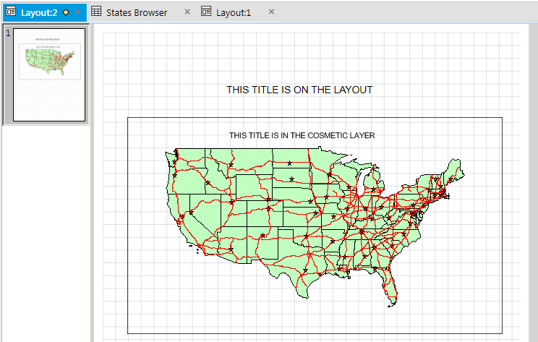Activate the Layout:2 tab label
This screenshot has height=342, width=538.
39,12
